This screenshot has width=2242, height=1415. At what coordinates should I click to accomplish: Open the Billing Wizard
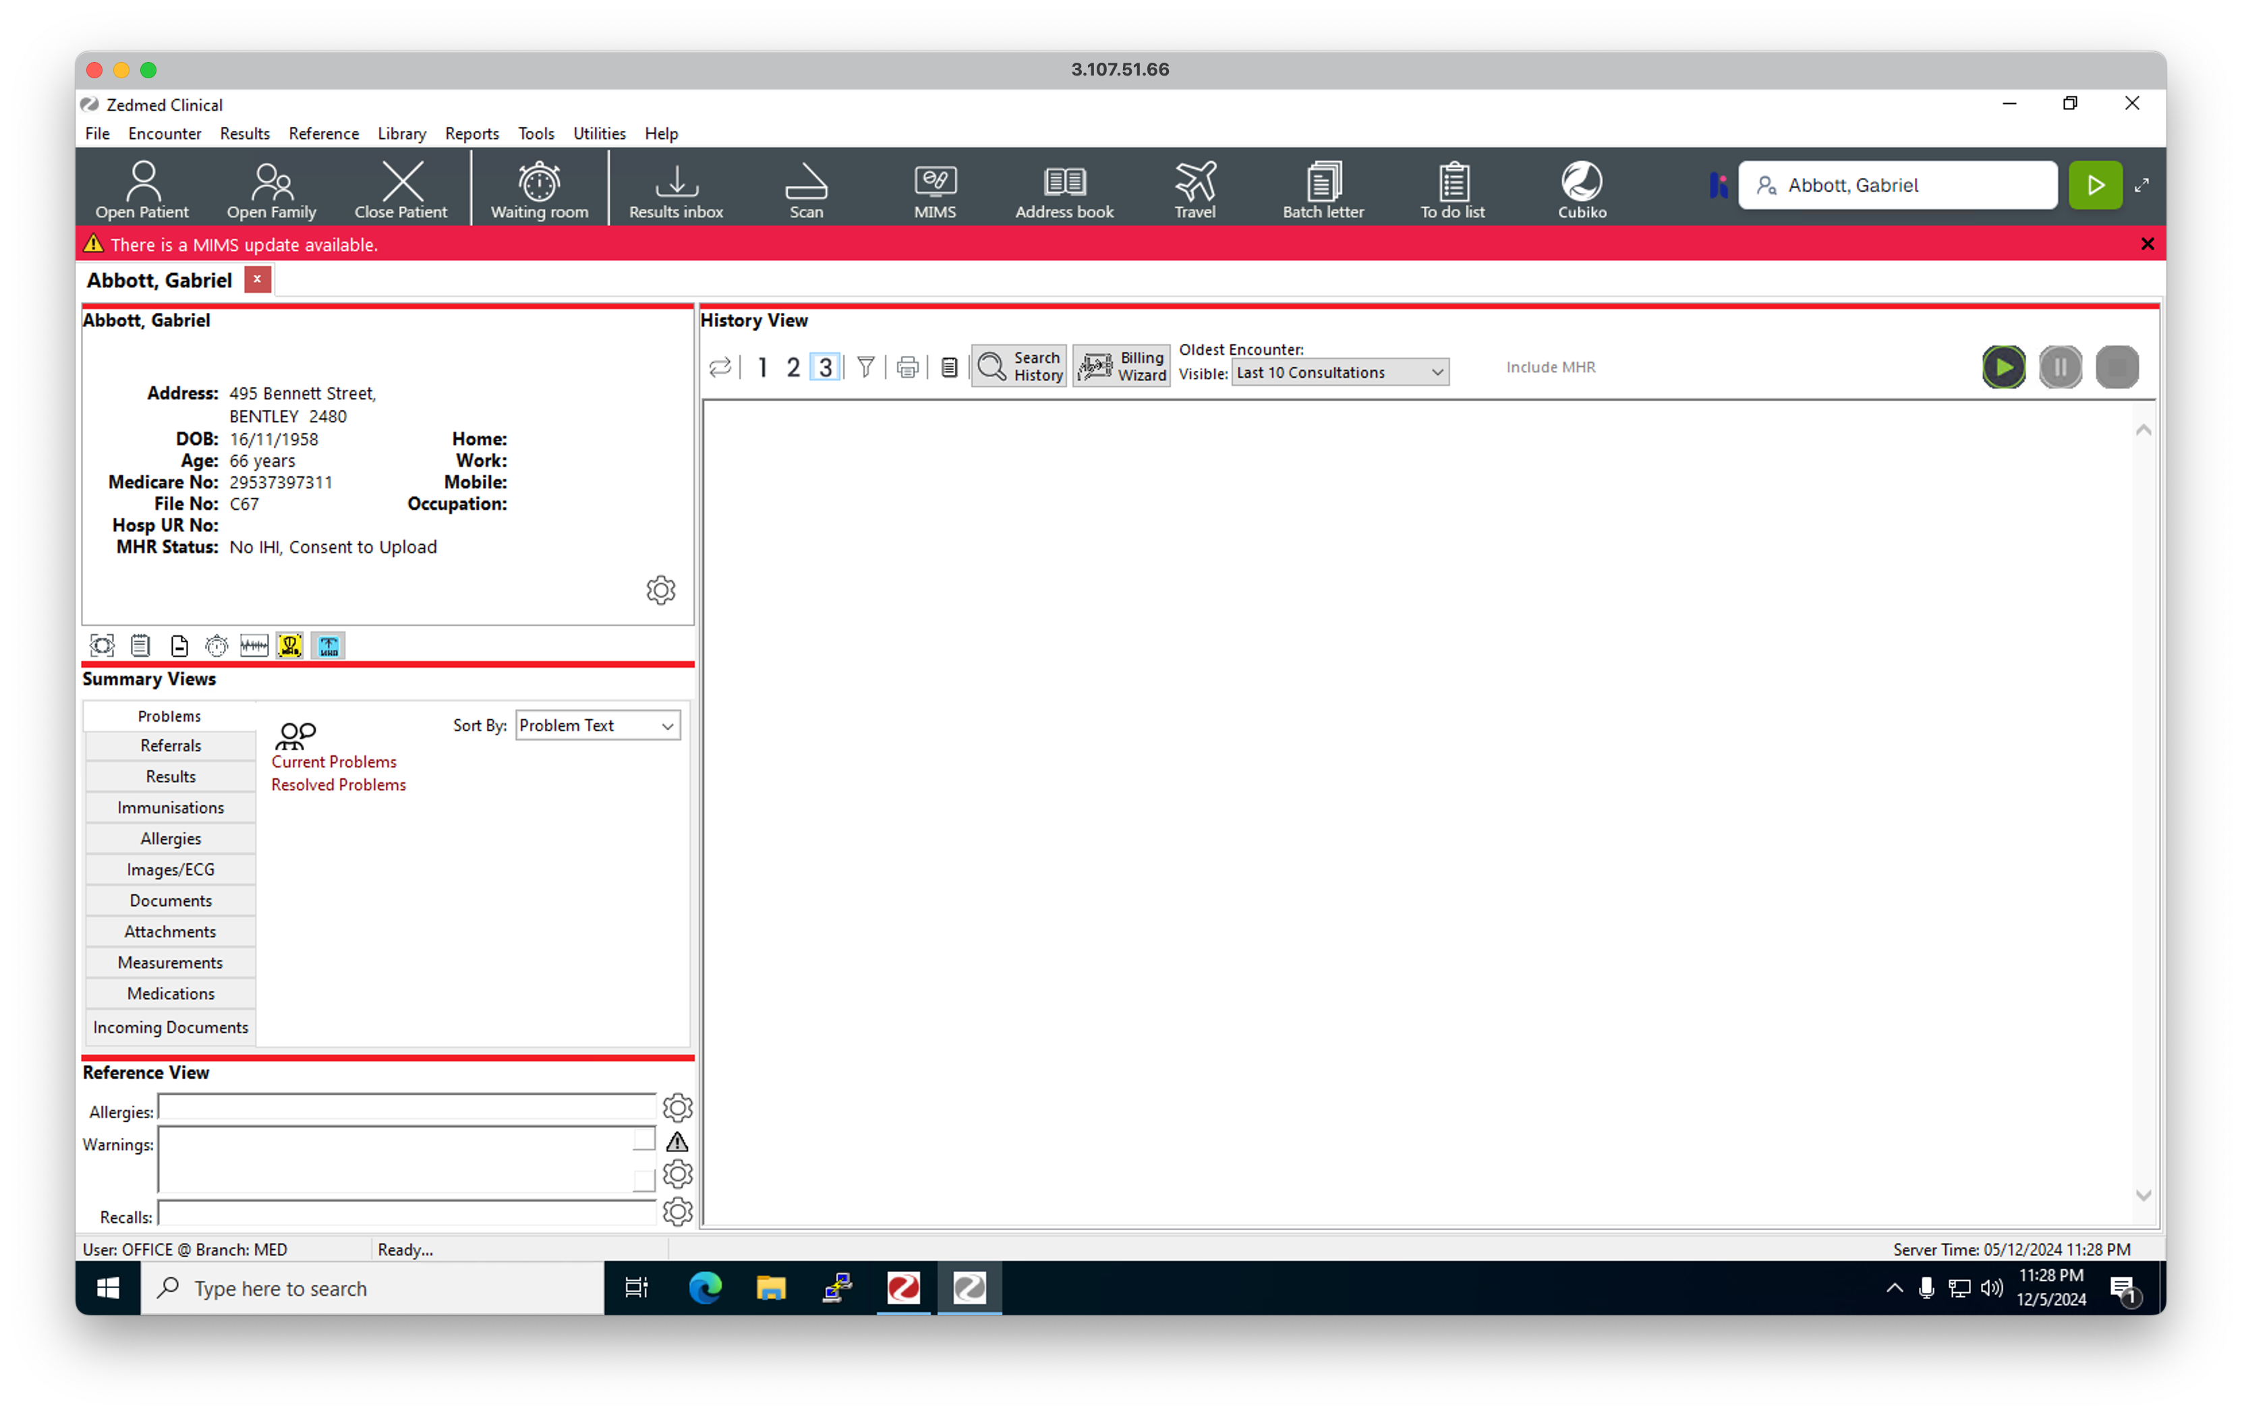(x=1122, y=367)
